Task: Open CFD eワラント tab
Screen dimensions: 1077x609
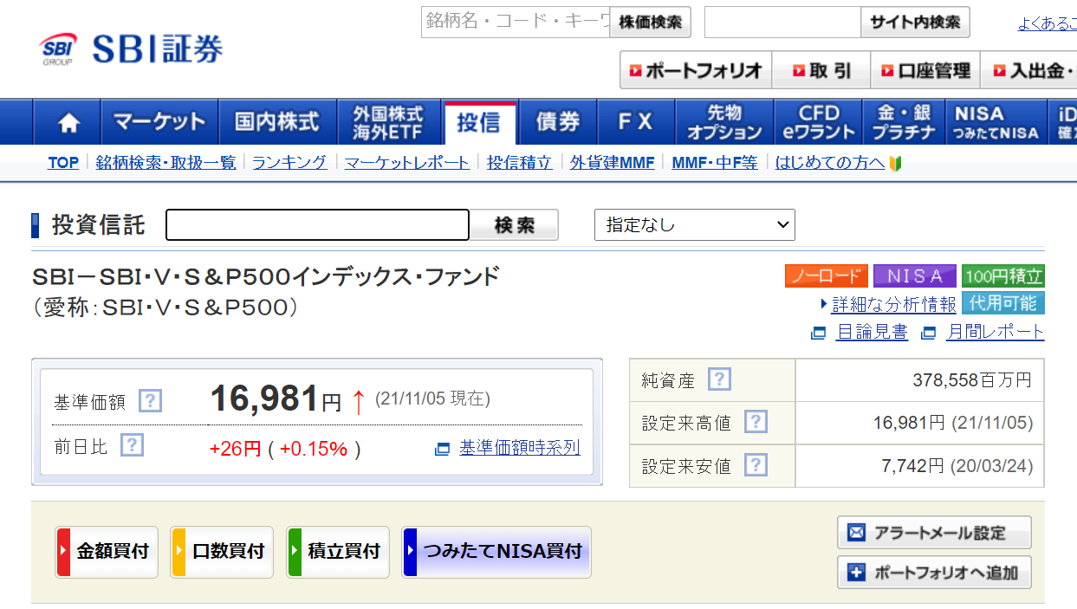Action: click(x=819, y=122)
